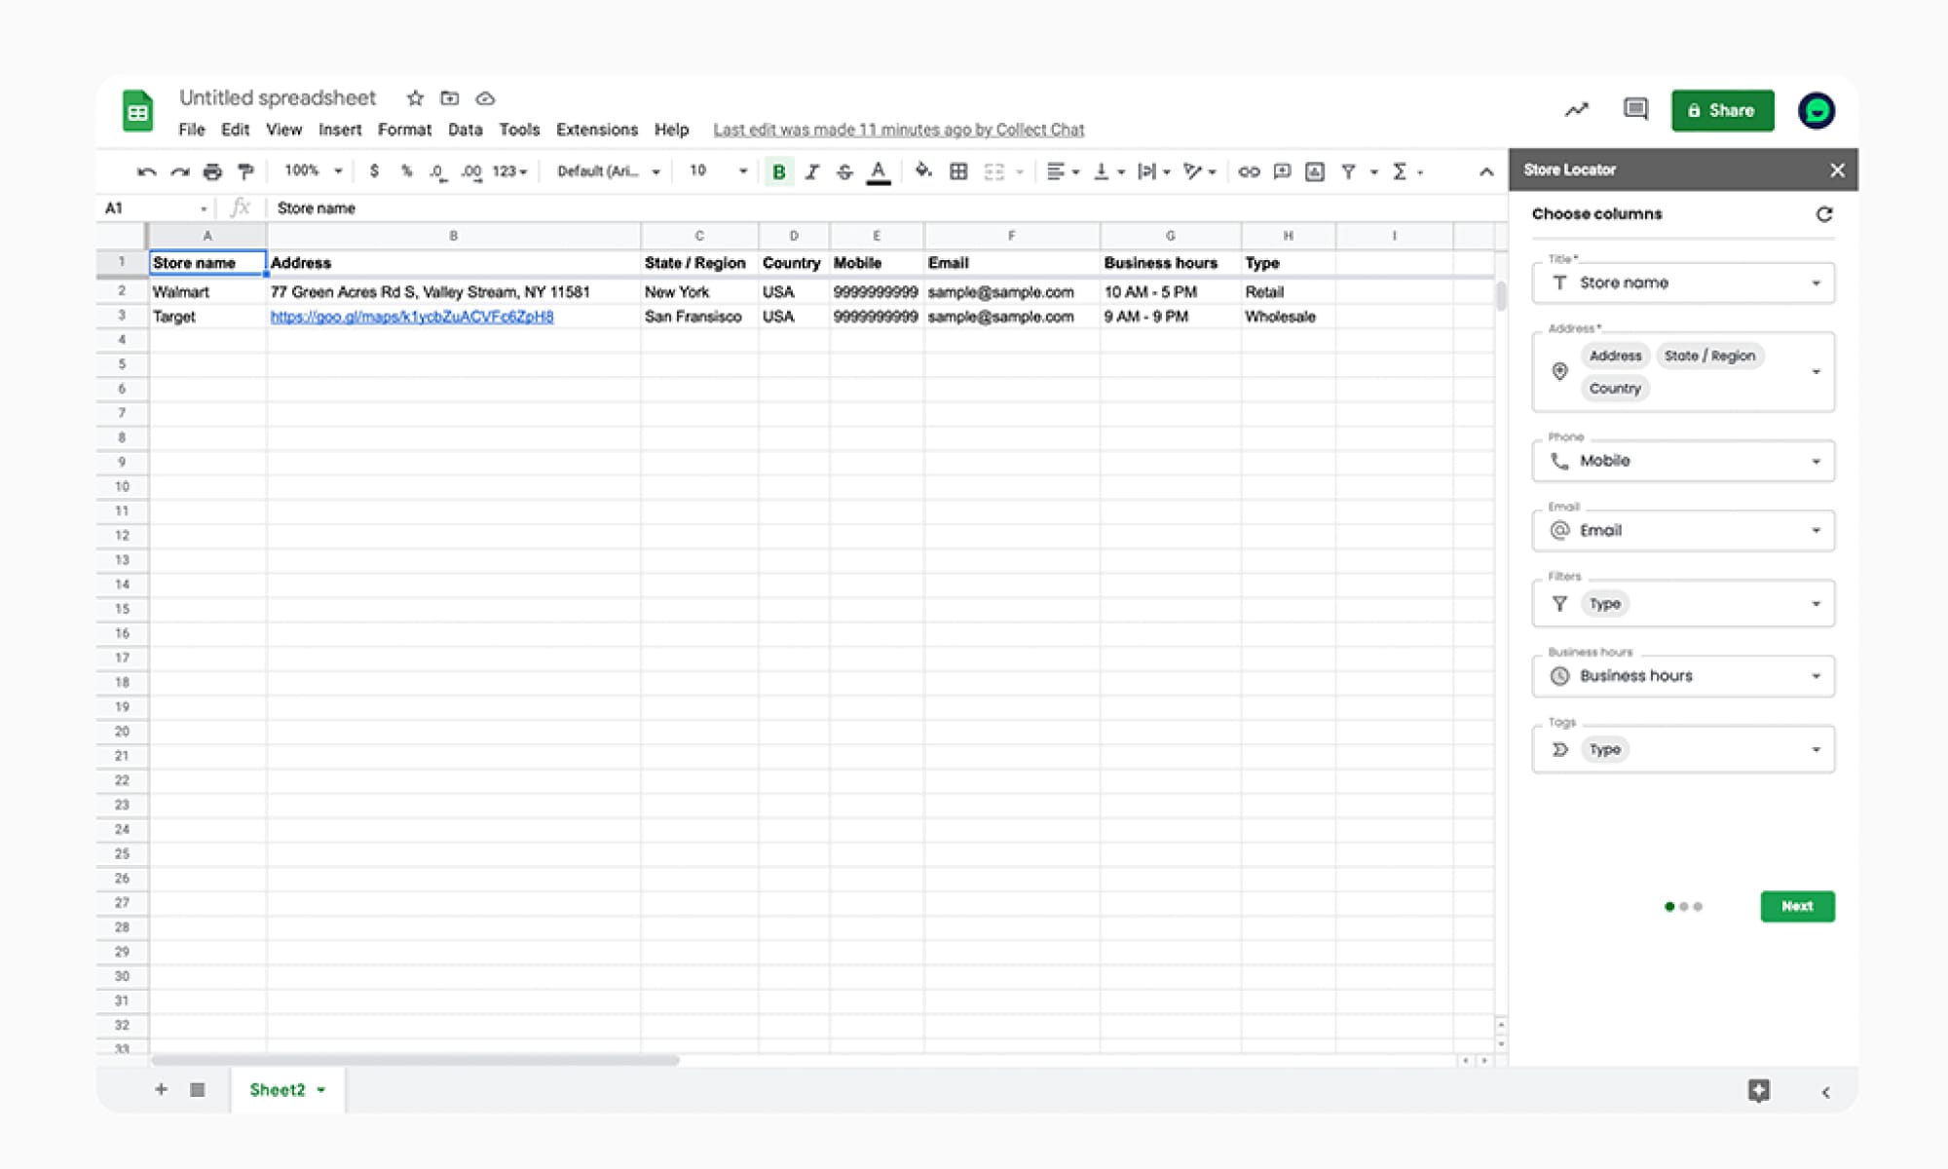Refresh columns in Store Locator panel

pos(1823,214)
